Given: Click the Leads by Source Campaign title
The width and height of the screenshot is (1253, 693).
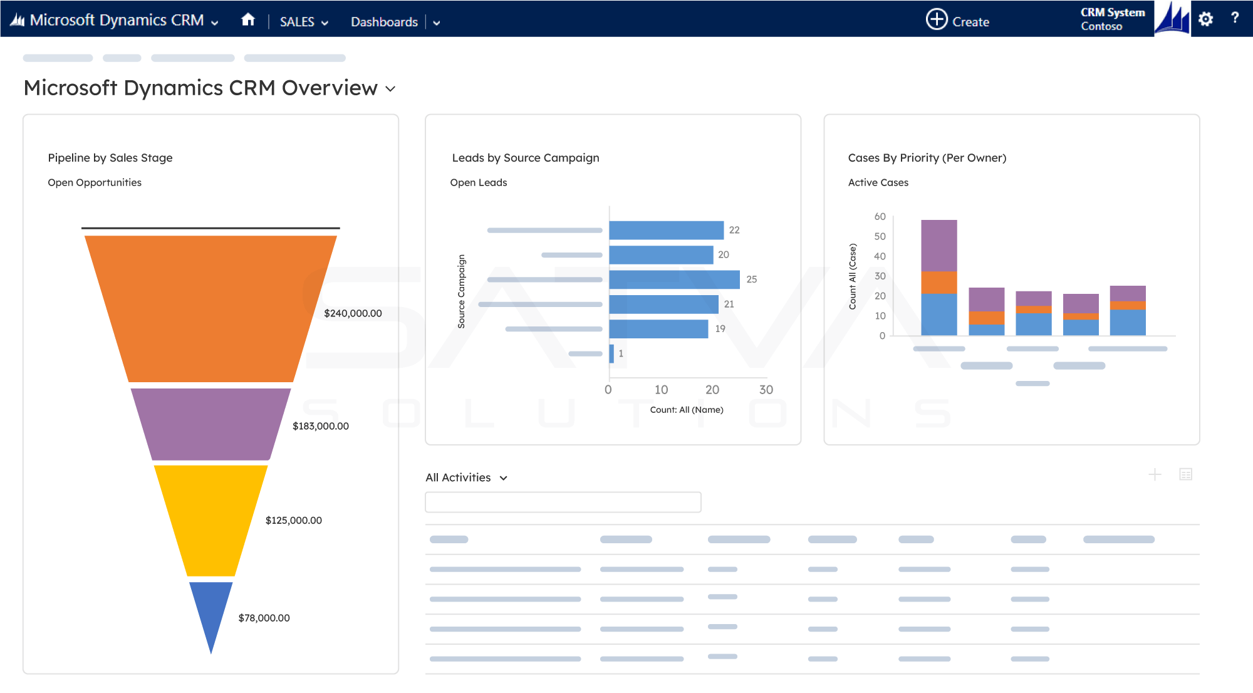Looking at the screenshot, I should pyautogui.click(x=526, y=158).
